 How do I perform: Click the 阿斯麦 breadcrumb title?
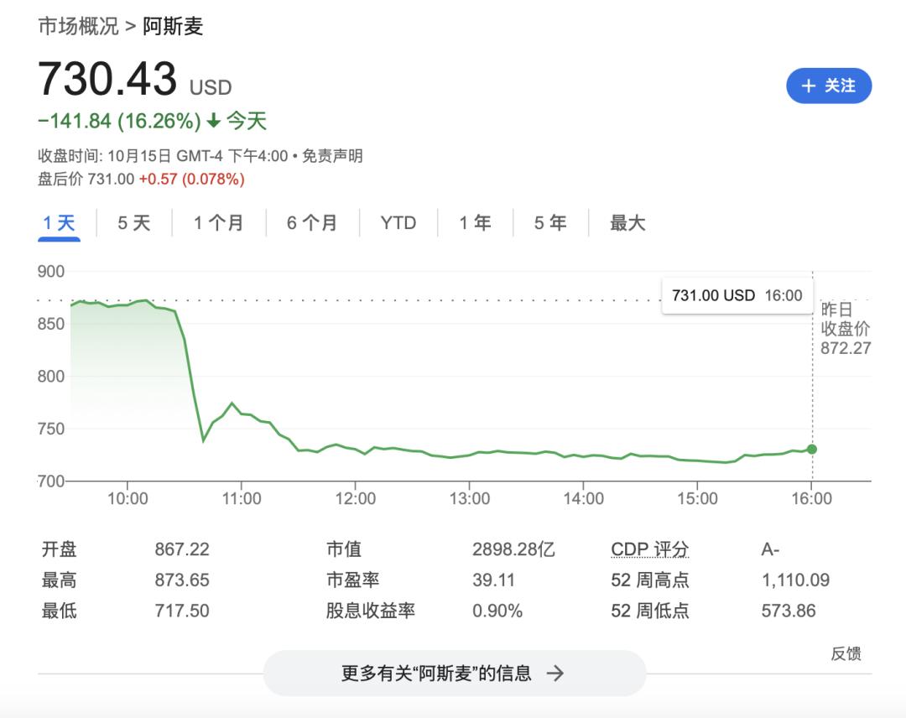(174, 27)
